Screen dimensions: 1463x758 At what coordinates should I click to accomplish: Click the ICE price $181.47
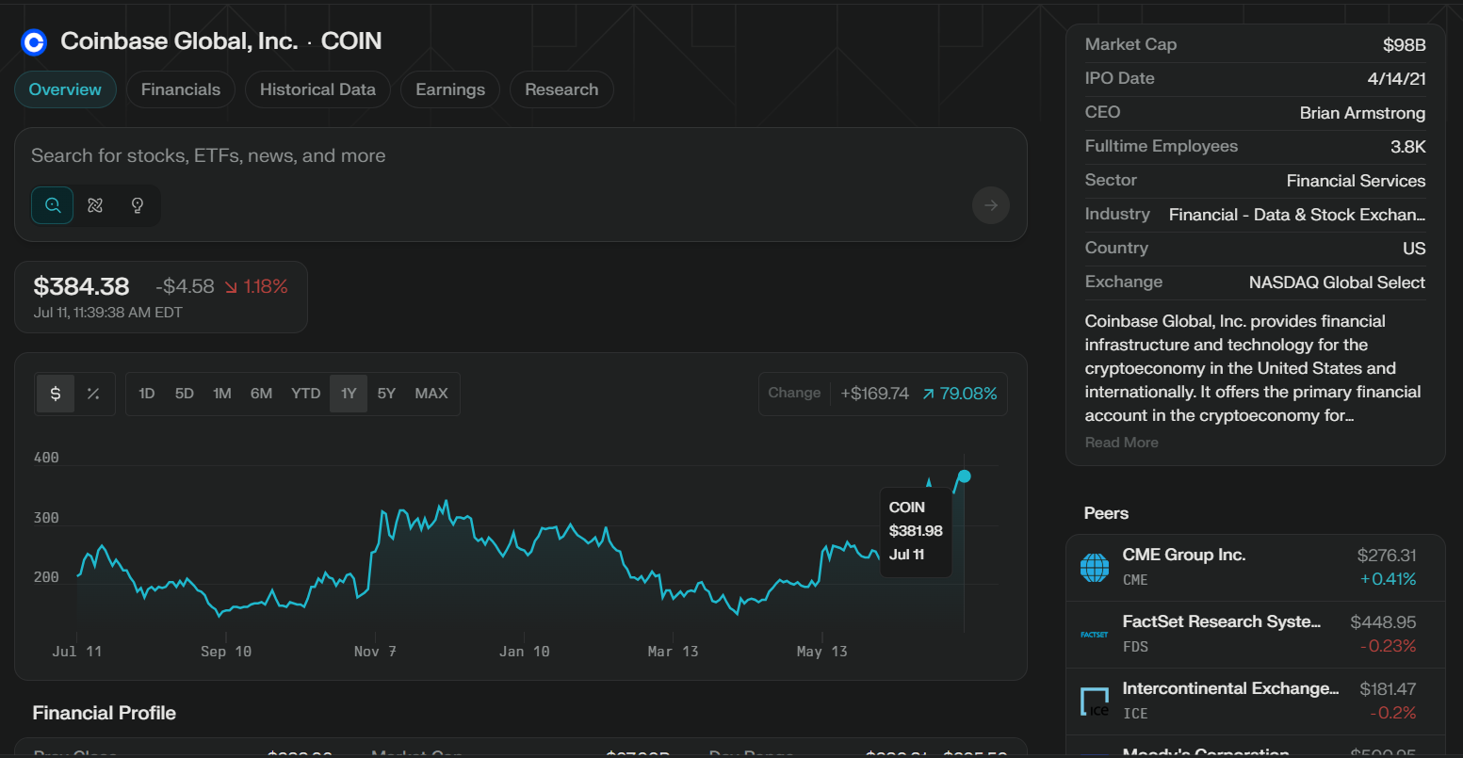(x=1388, y=689)
